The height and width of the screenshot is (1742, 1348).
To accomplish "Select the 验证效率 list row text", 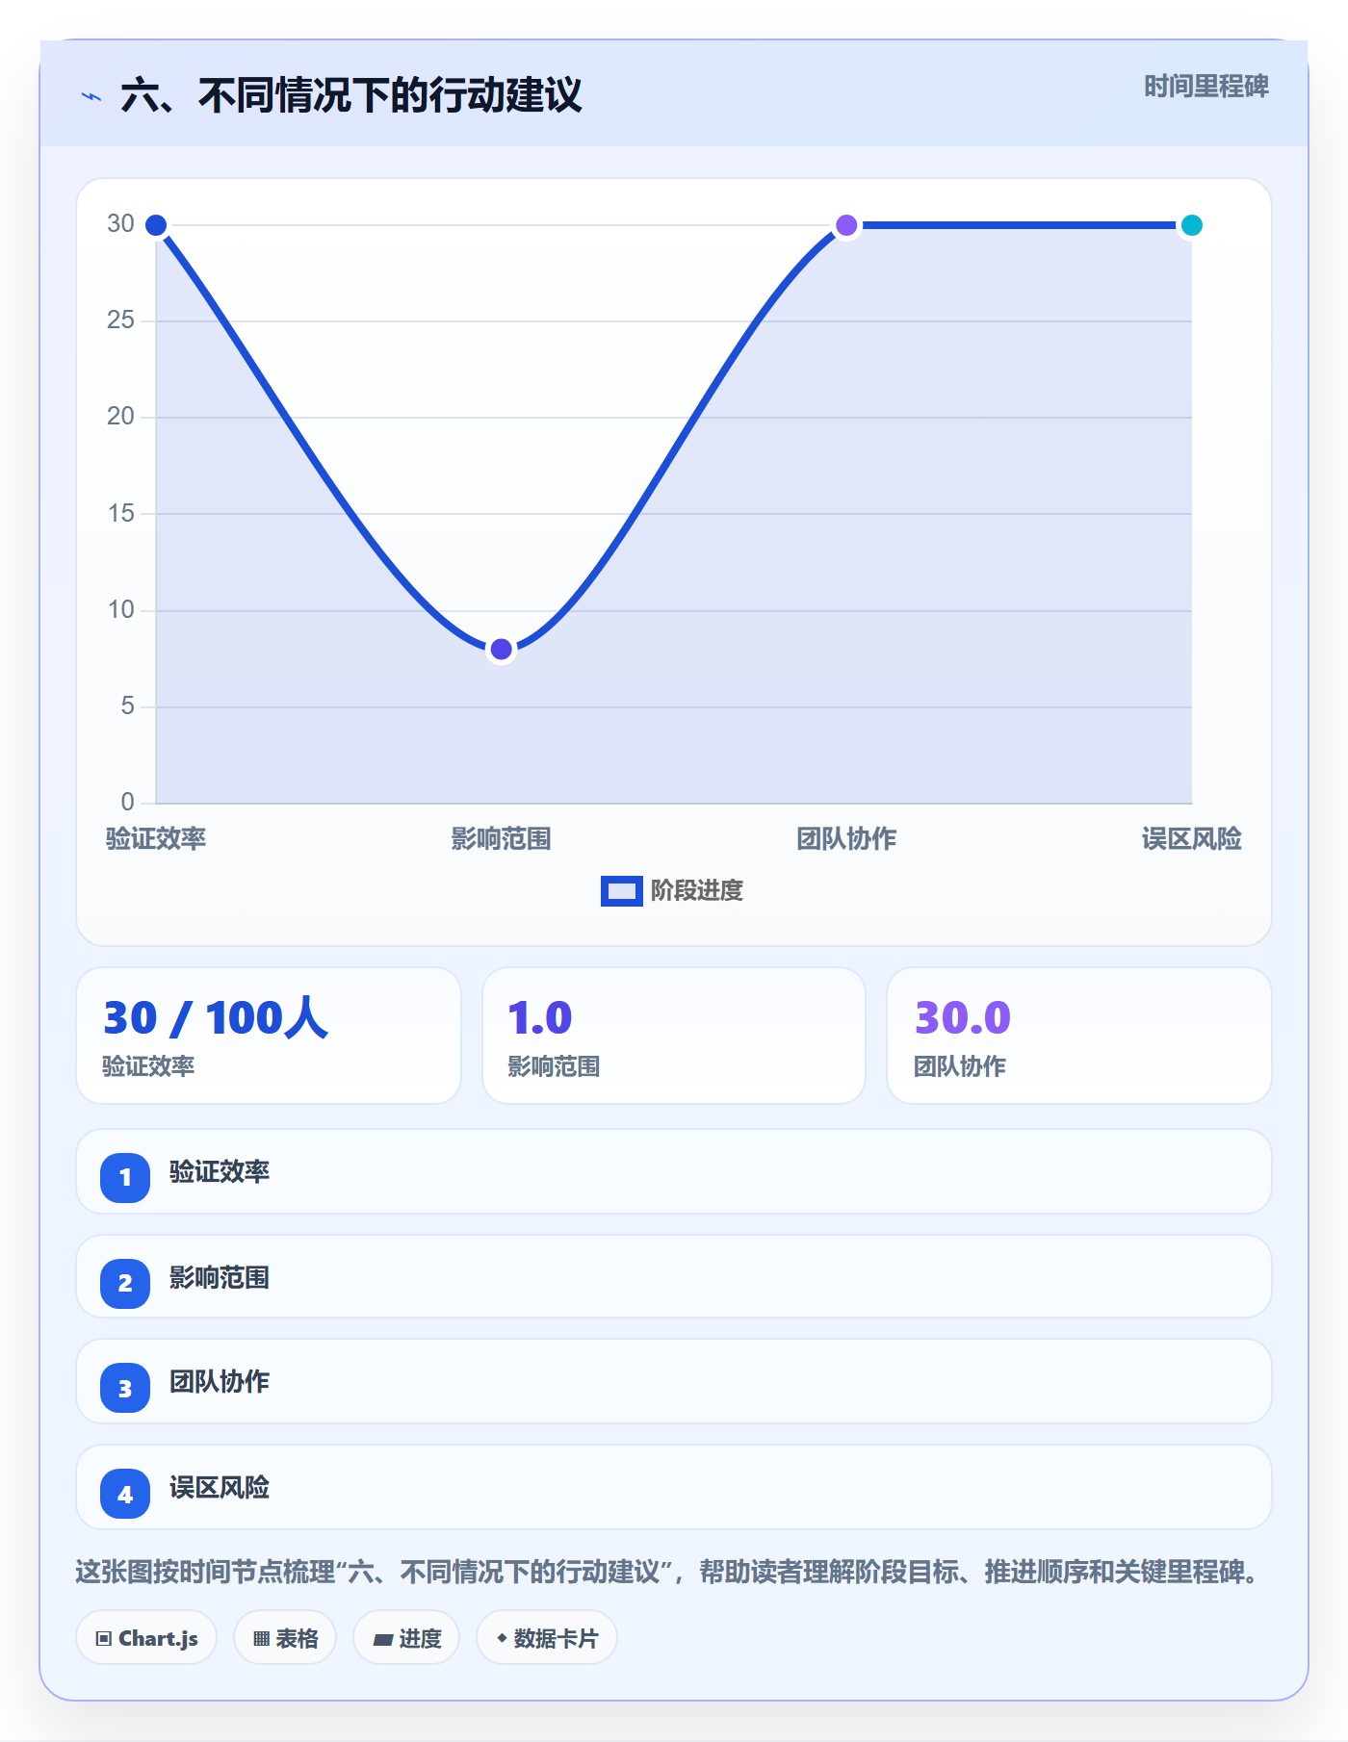I will (220, 1172).
